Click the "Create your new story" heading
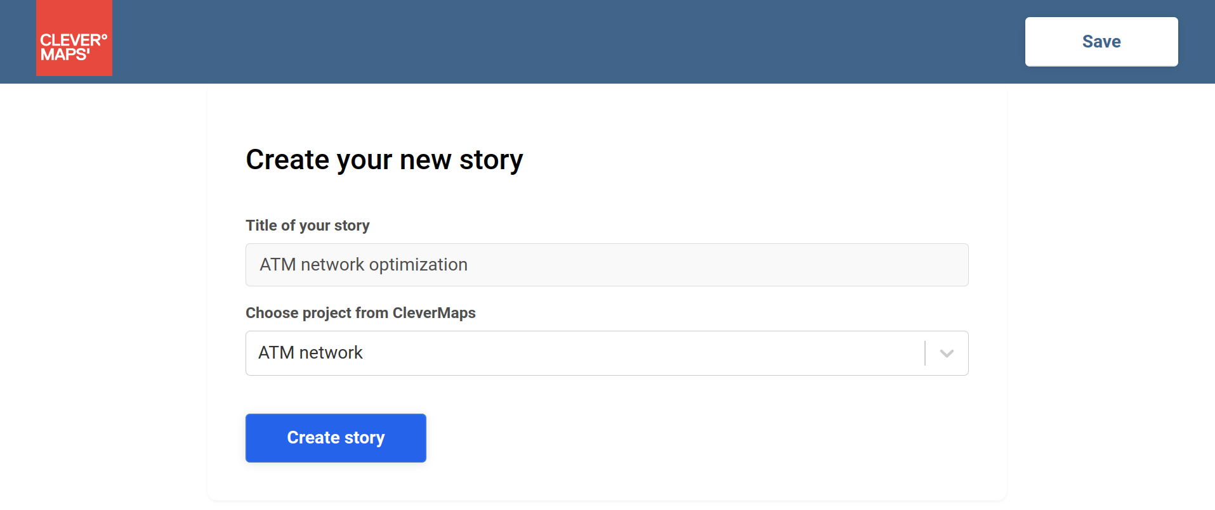The height and width of the screenshot is (510, 1215). (x=384, y=160)
